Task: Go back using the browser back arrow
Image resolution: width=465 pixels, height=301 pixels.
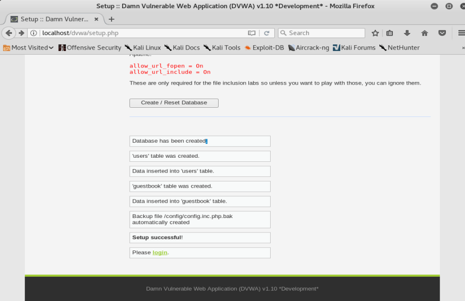Action: [x=9, y=33]
